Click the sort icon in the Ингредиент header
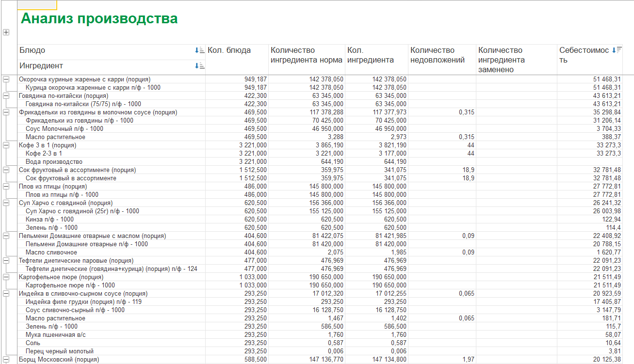 click(199, 66)
